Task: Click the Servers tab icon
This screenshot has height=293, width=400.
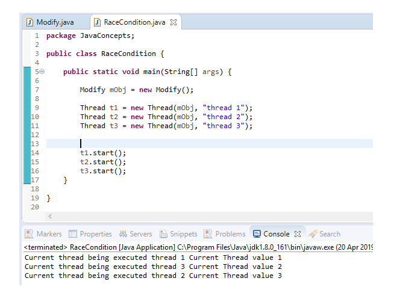Action: pos(123,234)
